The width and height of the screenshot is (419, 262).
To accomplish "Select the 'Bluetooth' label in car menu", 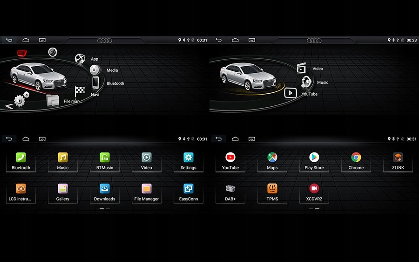I will tap(115, 83).
